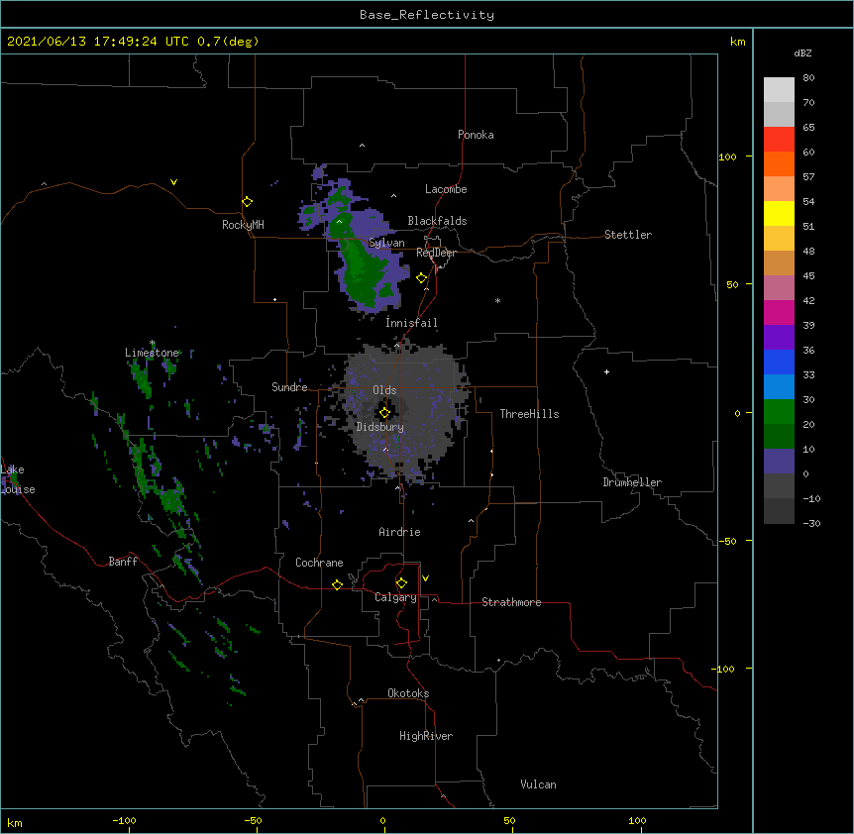This screenshot has width=854, height=834.
Task: Click the yellow diamond marker below Cochrane
Action: click(337, 584)
